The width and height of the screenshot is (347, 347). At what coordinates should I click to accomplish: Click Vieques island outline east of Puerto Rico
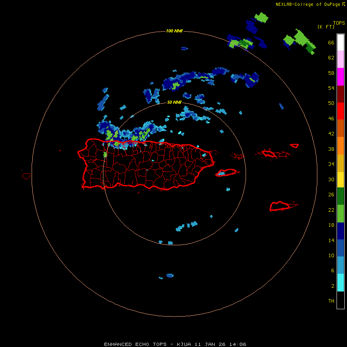click(226, 172)
